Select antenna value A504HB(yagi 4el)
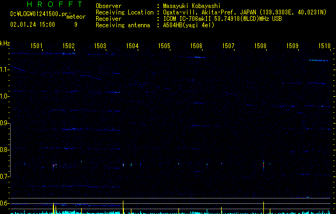Screen dimensions: 336x214 189,25
